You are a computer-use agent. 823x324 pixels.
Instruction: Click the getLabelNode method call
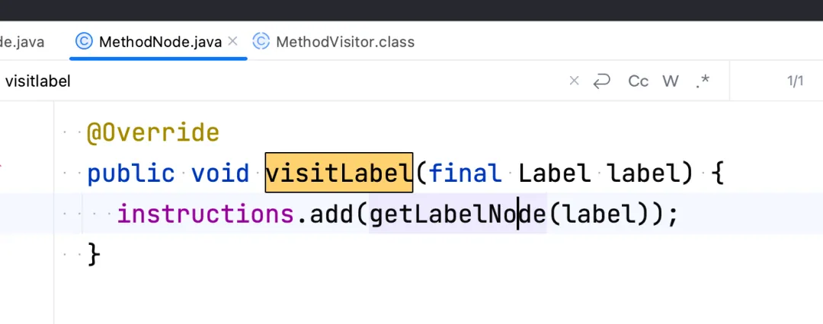tap(457, 214)
